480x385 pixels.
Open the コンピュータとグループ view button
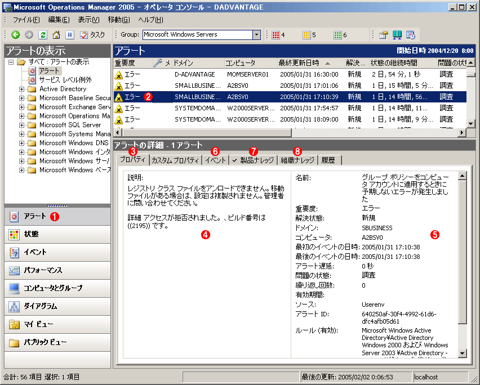57,288
